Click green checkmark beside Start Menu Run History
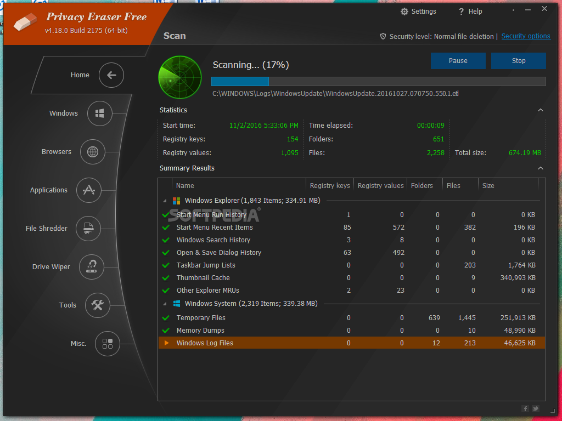The height and width of the screenshot is (421, 562). click(x=166, y=215)
